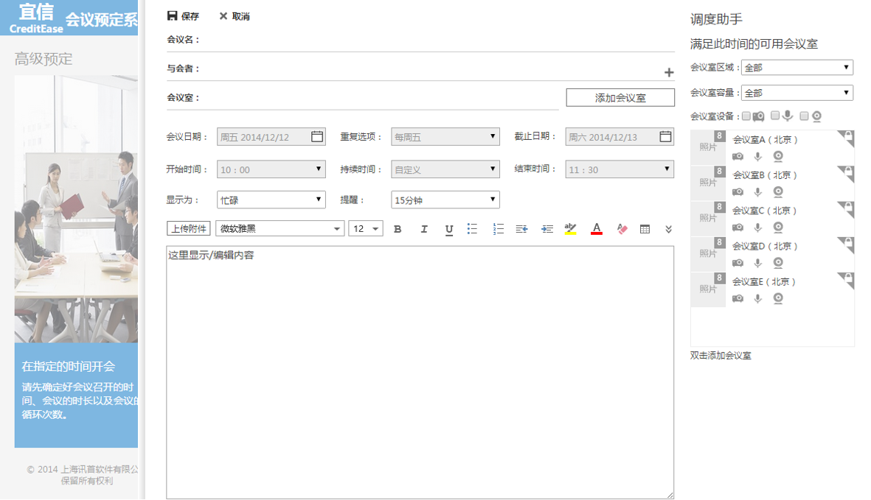Viewport: 871px width, 500px height.
Task: Insert a table in the editor
Action: coord(645,229)
